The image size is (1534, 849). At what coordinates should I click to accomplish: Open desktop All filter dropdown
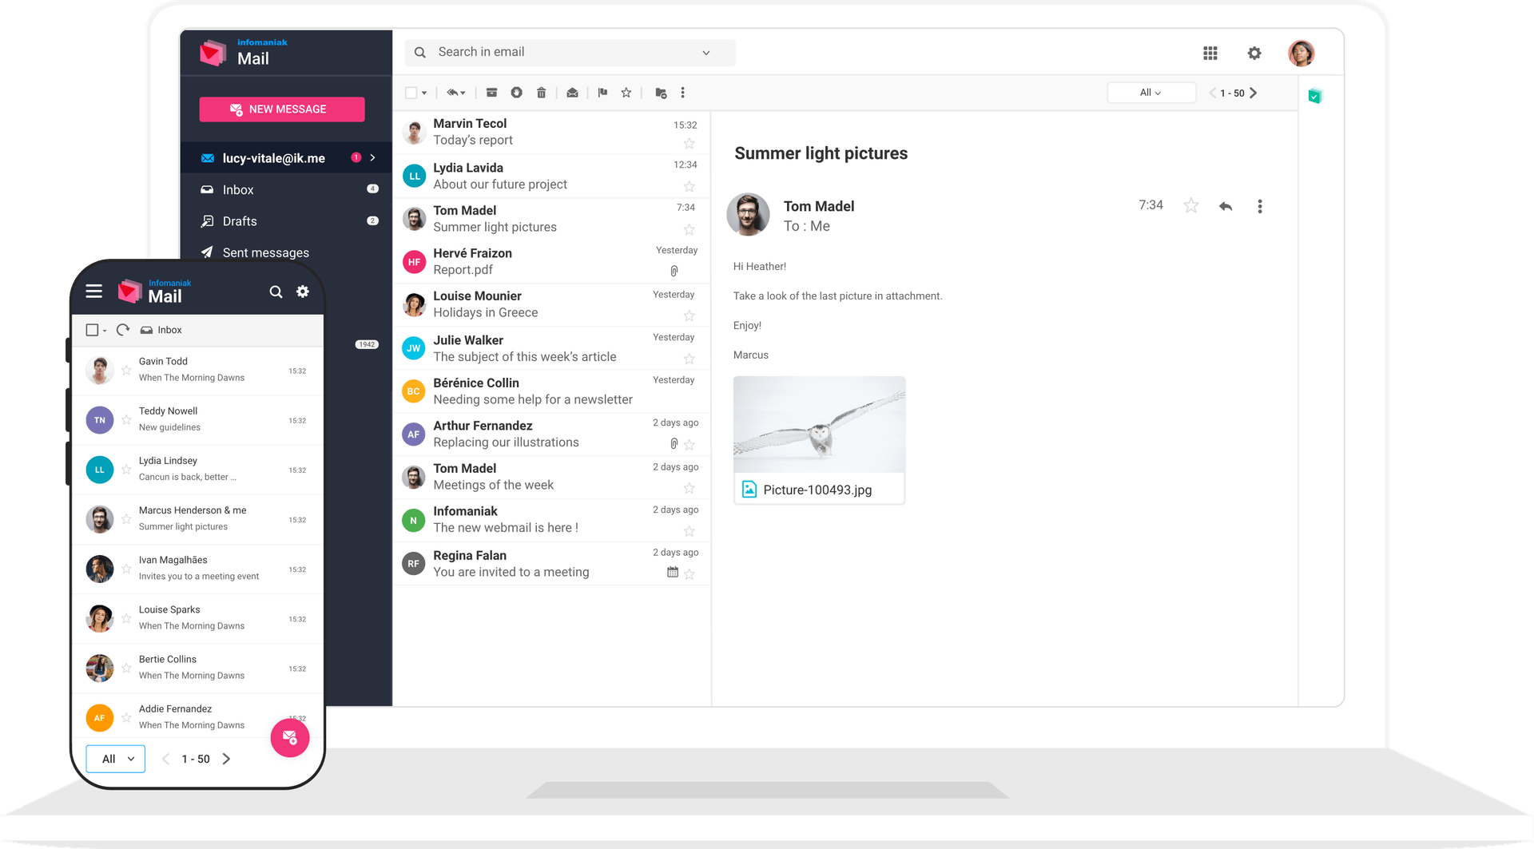point(1150,93)
